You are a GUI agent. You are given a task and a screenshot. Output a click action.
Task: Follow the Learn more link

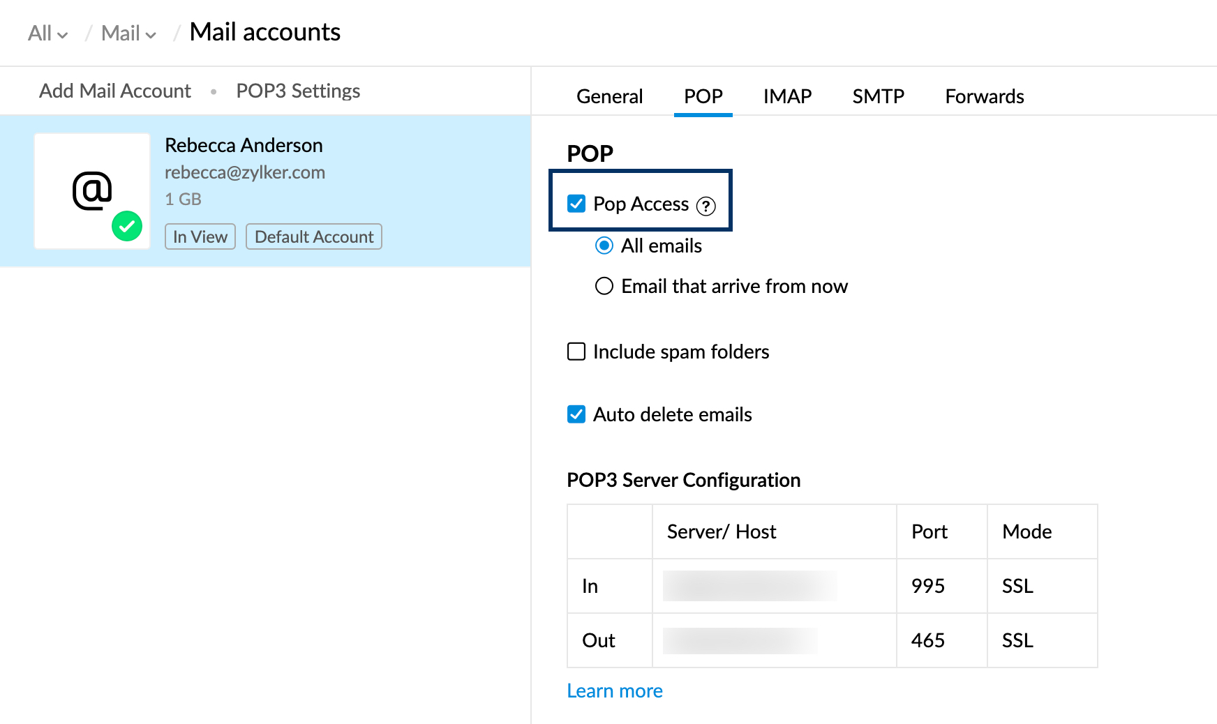pos(615,691)
